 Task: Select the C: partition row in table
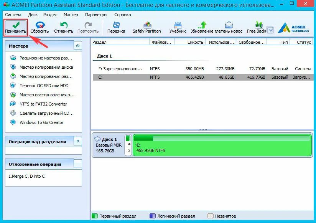tap(203, 77)
